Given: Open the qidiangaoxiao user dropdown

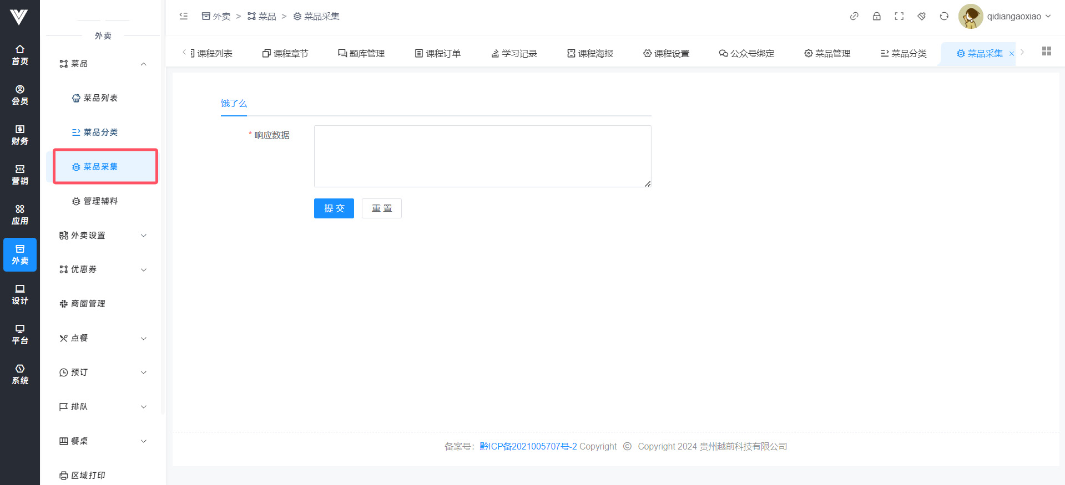Looking at the screenshot, I should click(1006, 16).
